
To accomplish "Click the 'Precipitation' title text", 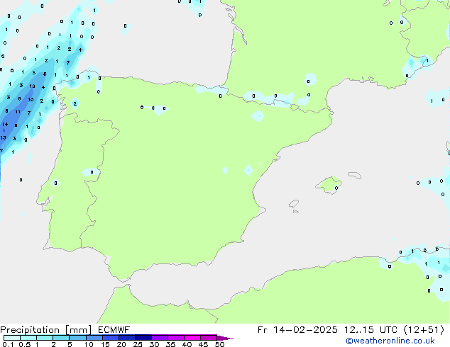I will [30, 330].
